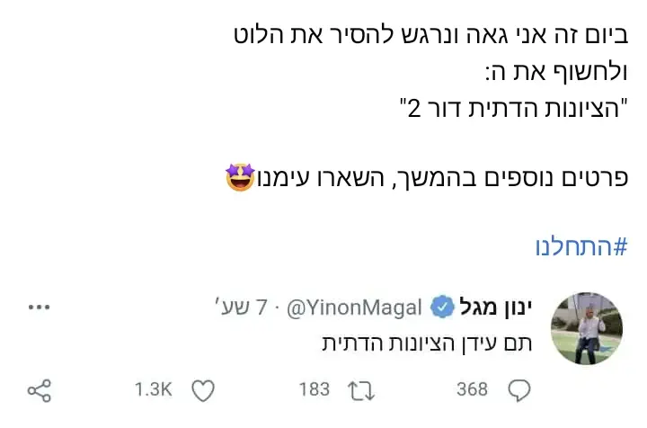Click the 1.3K likes count

[x=153, y=389]
